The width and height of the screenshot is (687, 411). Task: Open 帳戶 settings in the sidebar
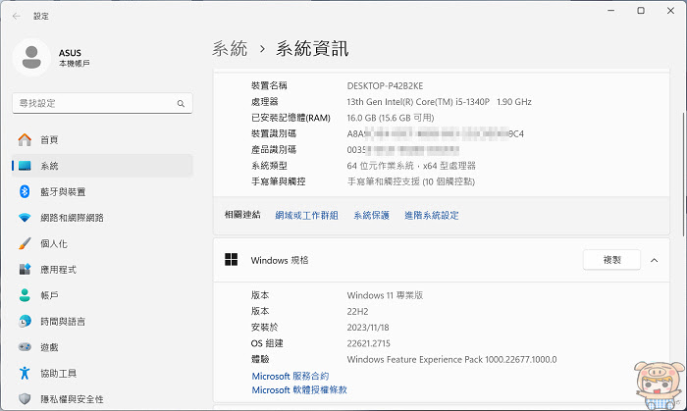(x=102, y=295)
